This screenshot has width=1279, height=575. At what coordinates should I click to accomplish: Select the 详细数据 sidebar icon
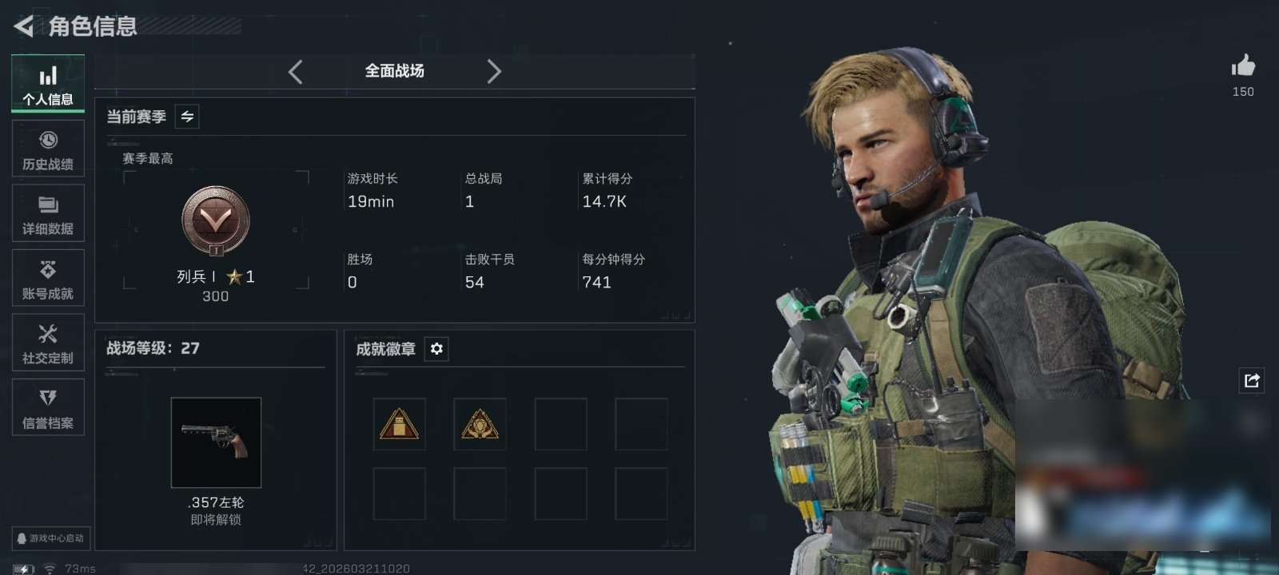click(x=48, y=213)
